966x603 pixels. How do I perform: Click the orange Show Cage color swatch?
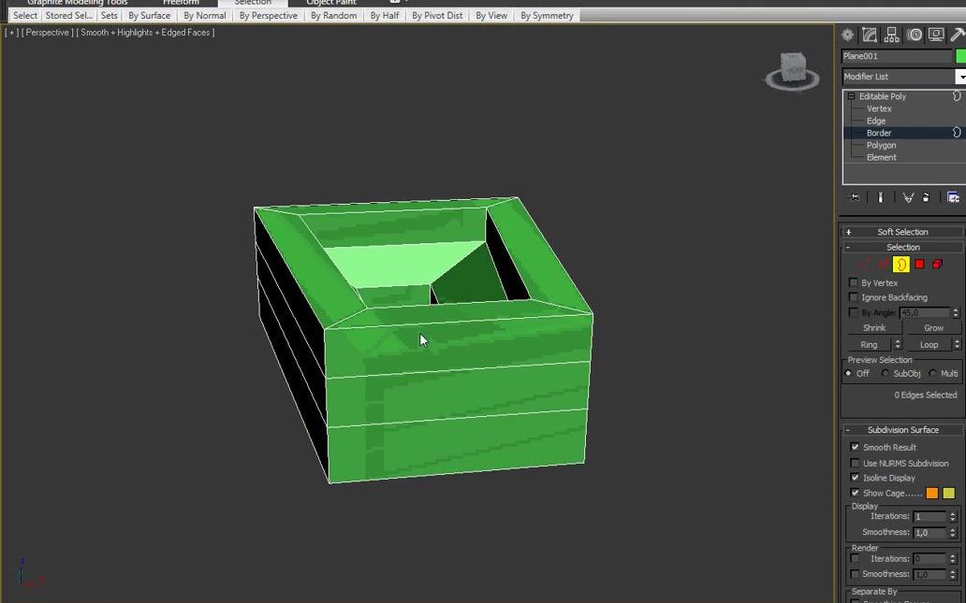(932, 493)
